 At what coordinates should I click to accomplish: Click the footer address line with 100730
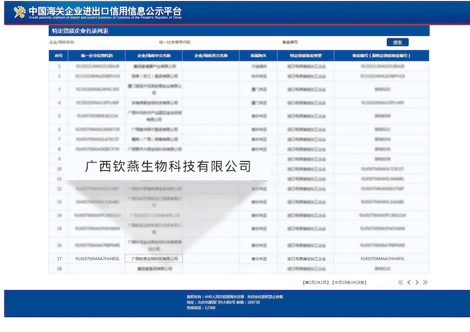[223, 303]
